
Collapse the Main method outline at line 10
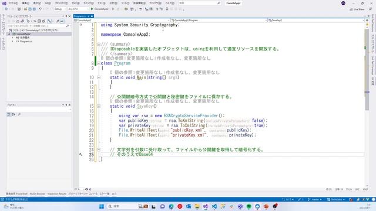coord(99,77)
